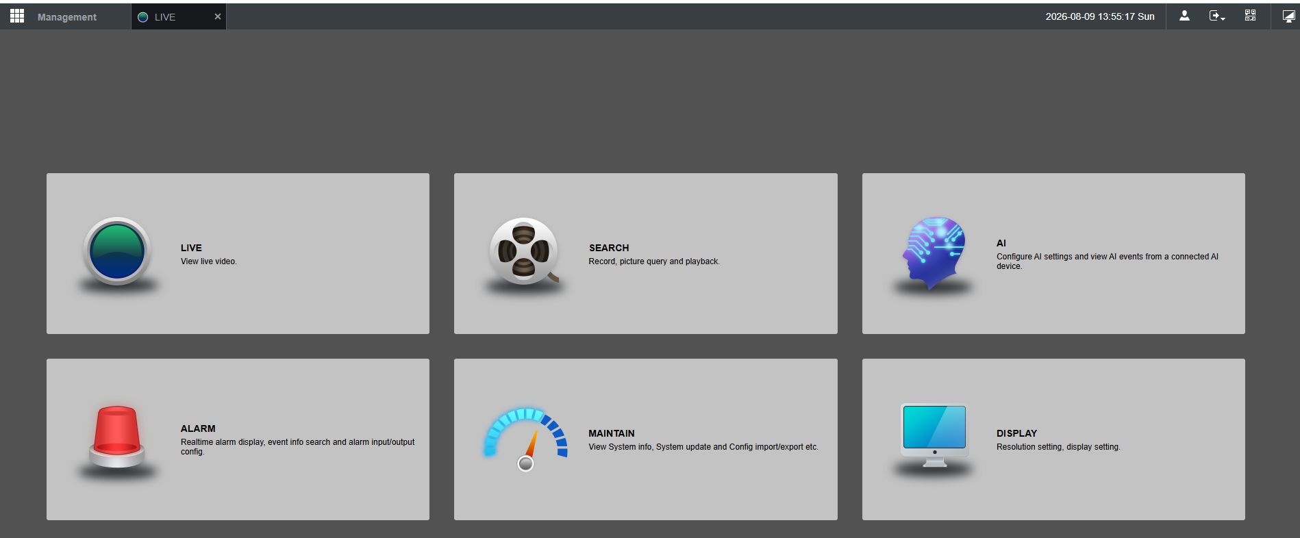Click the SEARCH film reel icon
Viewport: 1300px width, 538px height.
524,251
